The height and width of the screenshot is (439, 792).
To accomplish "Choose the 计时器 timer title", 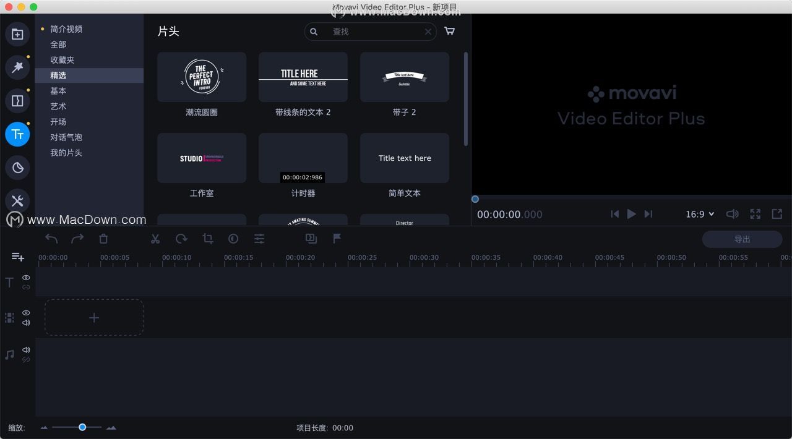I will point(303,158).
